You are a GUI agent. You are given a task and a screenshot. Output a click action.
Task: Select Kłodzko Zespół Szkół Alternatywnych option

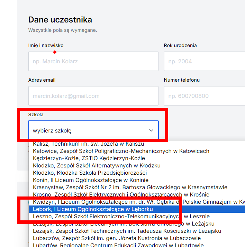[x=97, y=165]
